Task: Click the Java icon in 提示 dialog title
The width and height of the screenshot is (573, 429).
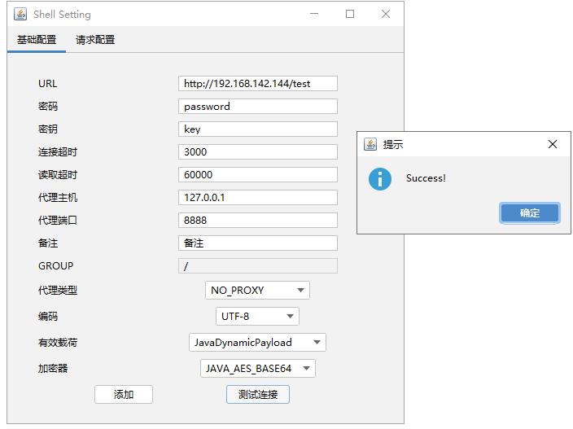Action: coord(370,144)
